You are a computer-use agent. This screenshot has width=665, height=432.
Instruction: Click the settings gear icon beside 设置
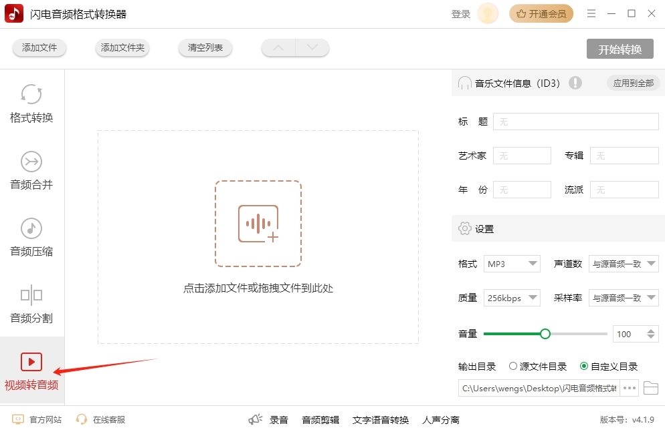point(464,228)
